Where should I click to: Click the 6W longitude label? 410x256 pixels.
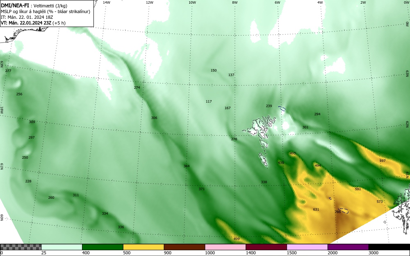(x=278, y=2)
